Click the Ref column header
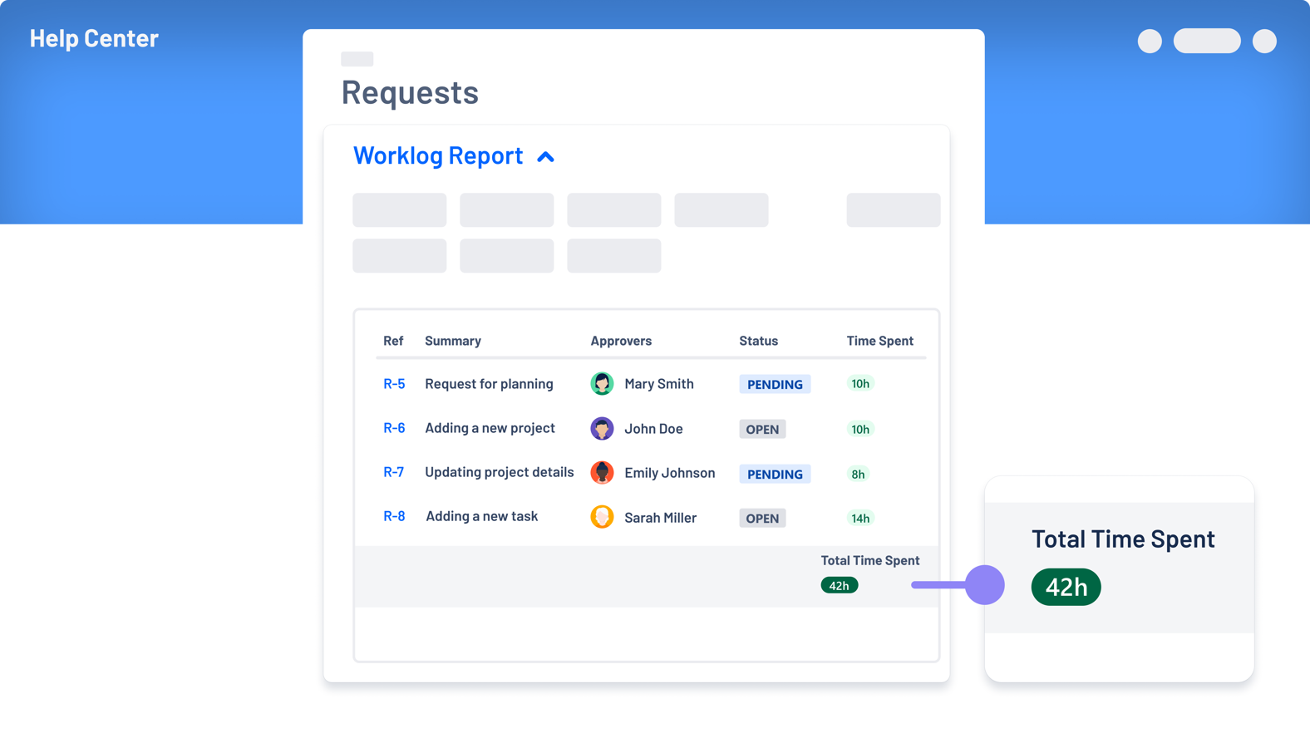This screenshot has height=748, width=1310. (393, 341)
